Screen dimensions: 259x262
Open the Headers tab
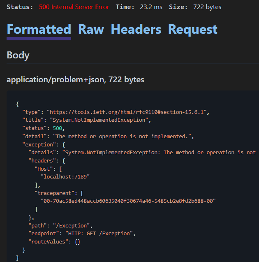tap(136, 30)
